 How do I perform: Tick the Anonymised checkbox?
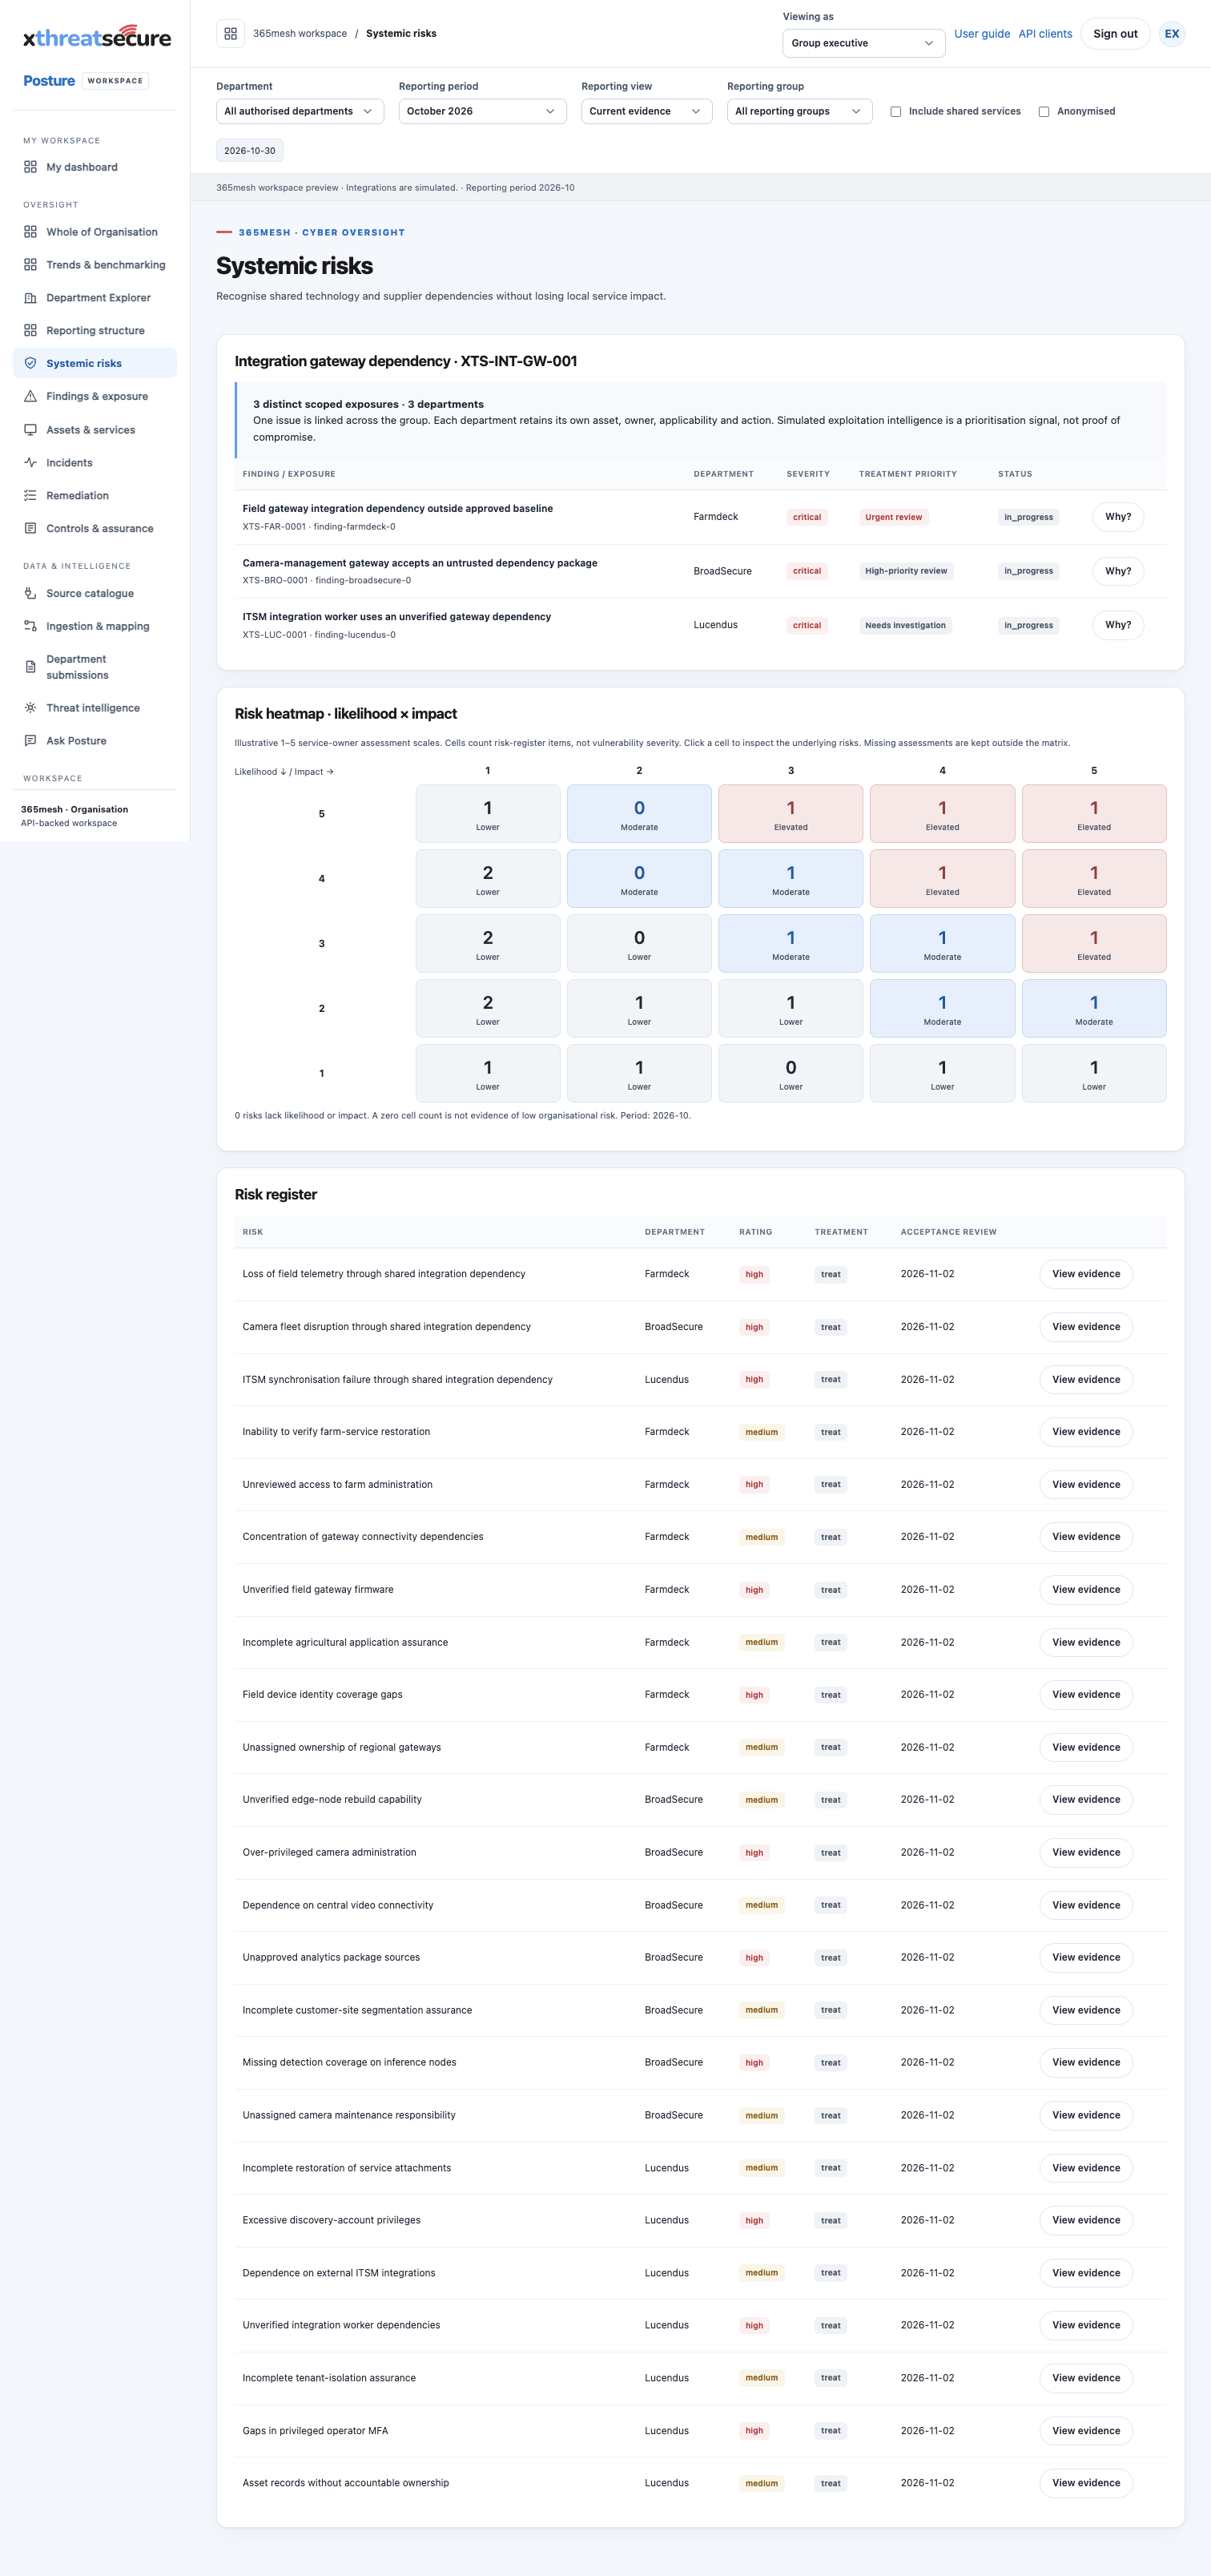1044,112
